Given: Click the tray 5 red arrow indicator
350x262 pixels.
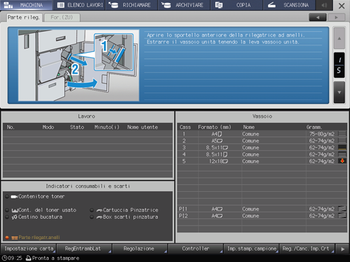Looking at the screenshot, I should (x=342, y=161).
